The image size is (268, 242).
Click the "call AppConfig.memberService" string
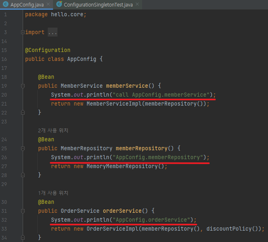pos(161,95)
